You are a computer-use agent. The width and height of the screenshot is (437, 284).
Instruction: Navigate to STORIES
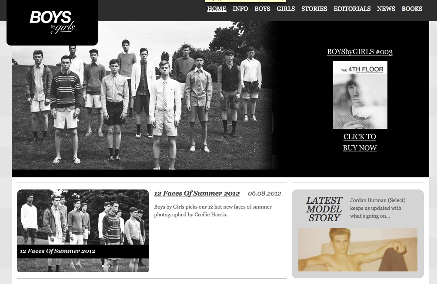coord(314,9)
